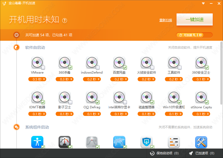
Task: Open the 保持启动项 (0) list
Action: (164, 153)
